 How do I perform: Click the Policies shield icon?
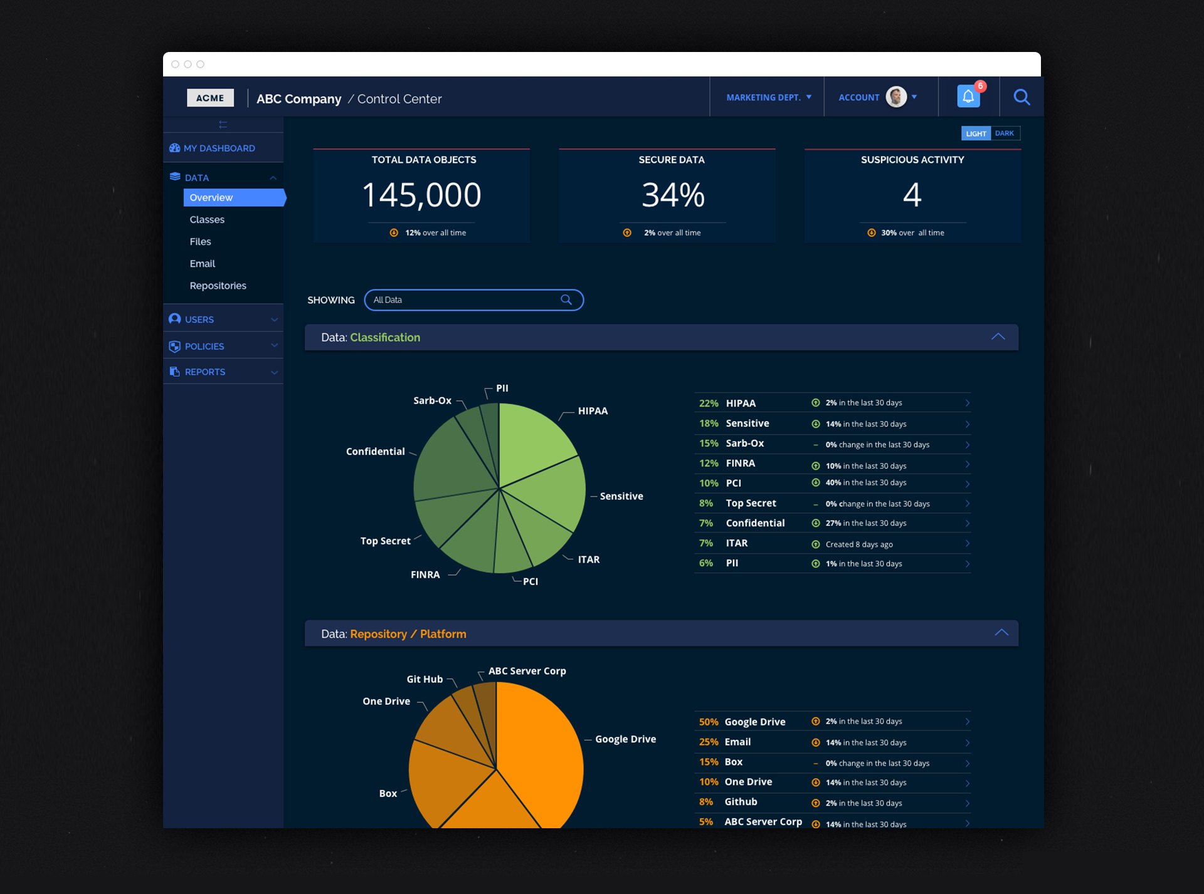click(x=175, y=346)
